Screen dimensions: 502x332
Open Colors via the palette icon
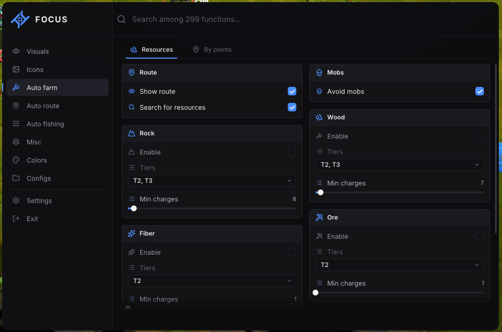[16, 160]
